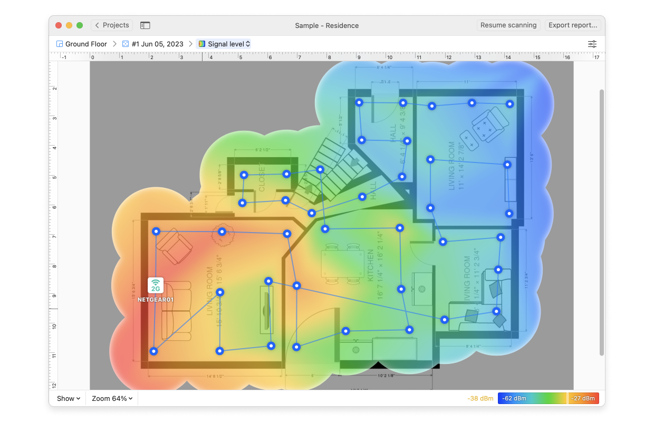
Task: Select Ground Floor in the breadcrumb
Action: point(86,44)
